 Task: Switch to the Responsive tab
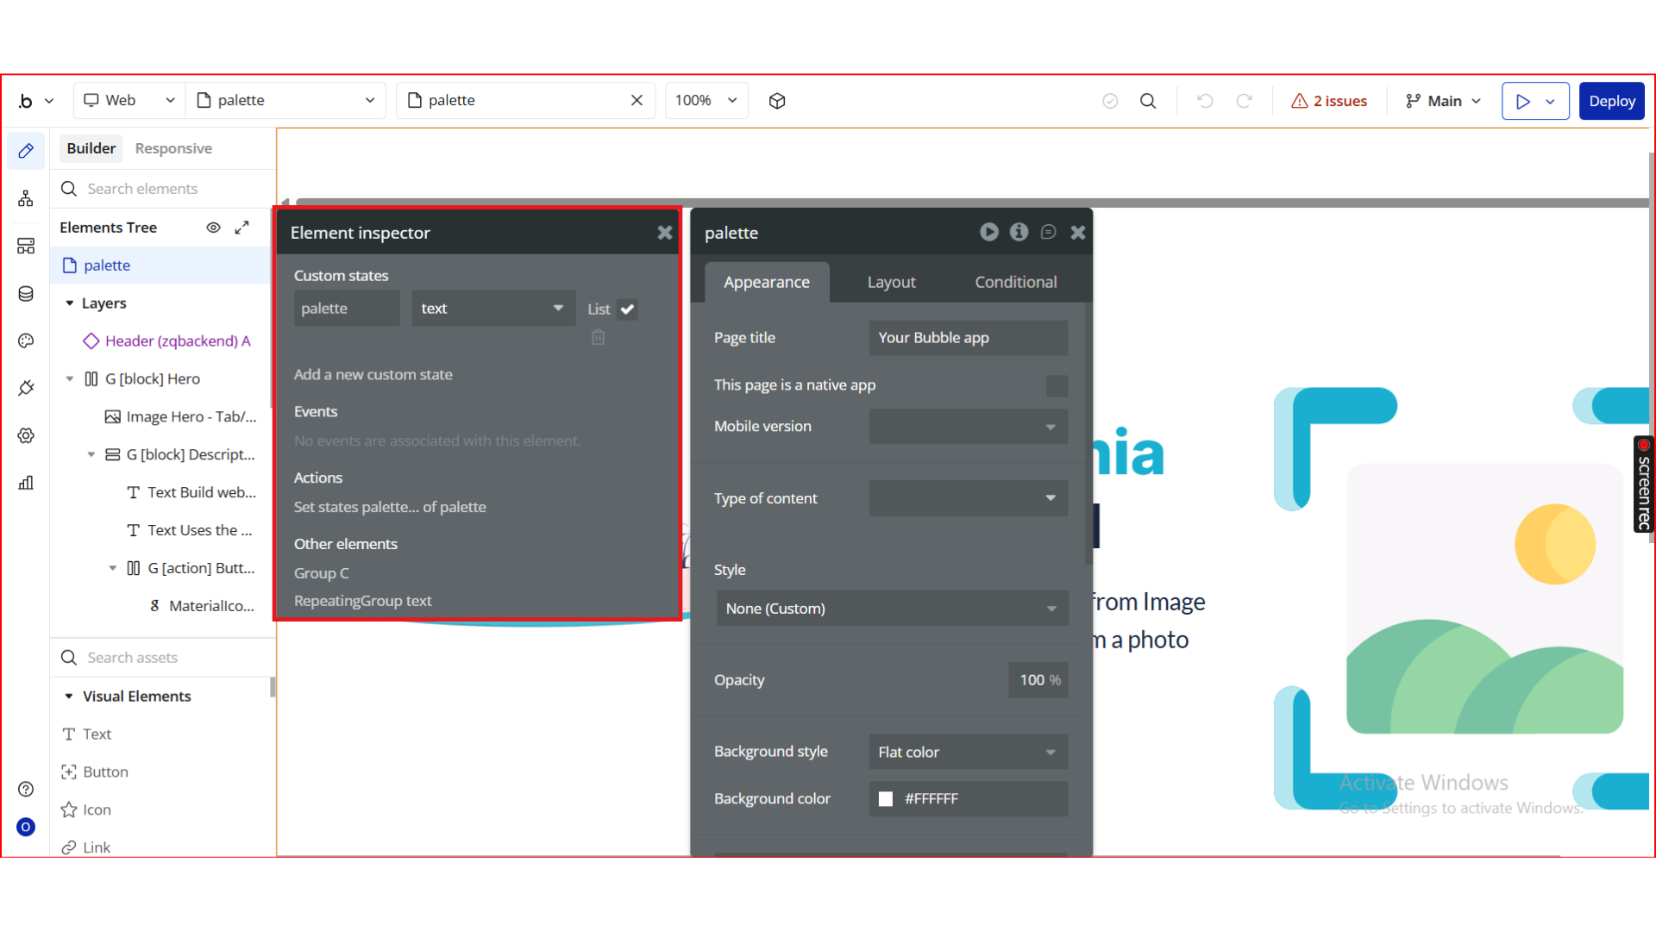click(173, 148)
